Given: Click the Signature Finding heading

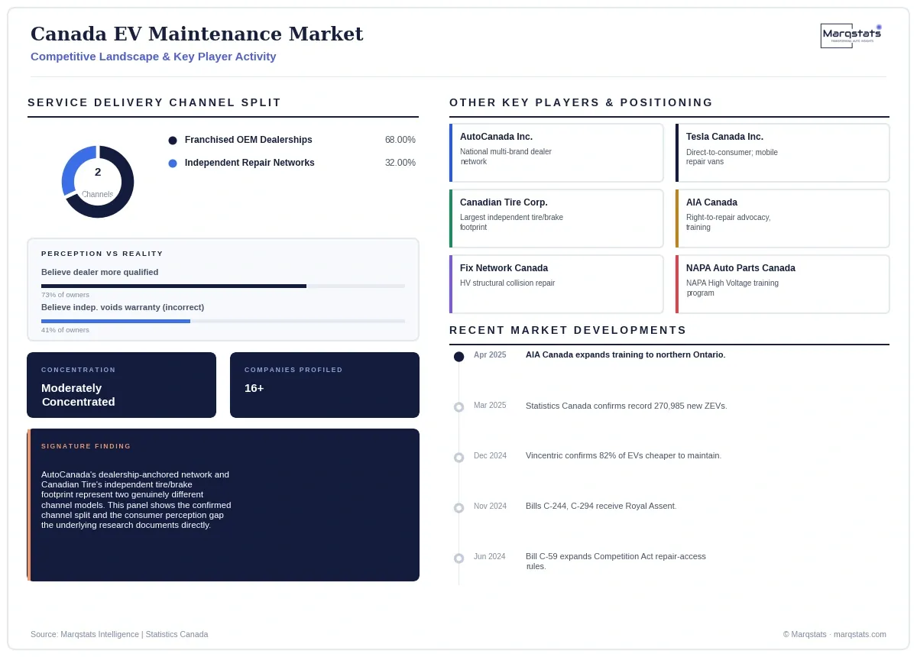Looking at the screenshot, I should coord(86,446).
